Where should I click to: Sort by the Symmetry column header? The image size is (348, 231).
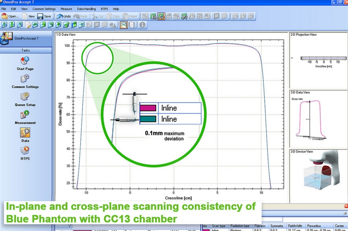click(x=277, y=226)
